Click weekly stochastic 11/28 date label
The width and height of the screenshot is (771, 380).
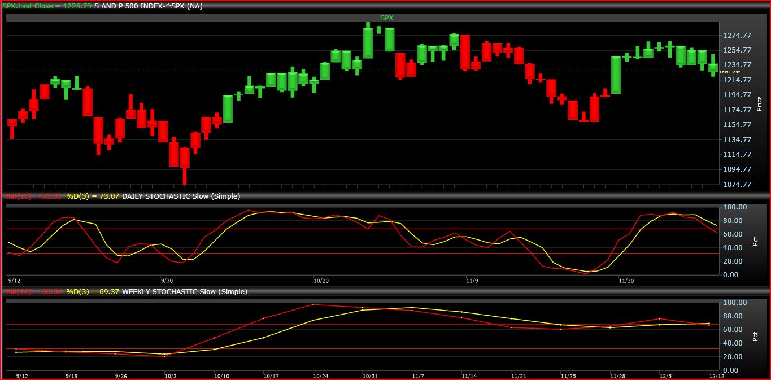tap(617, 375)
